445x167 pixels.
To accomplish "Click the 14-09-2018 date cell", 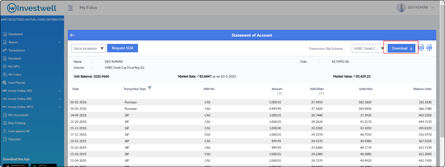I will coord(78,115).
